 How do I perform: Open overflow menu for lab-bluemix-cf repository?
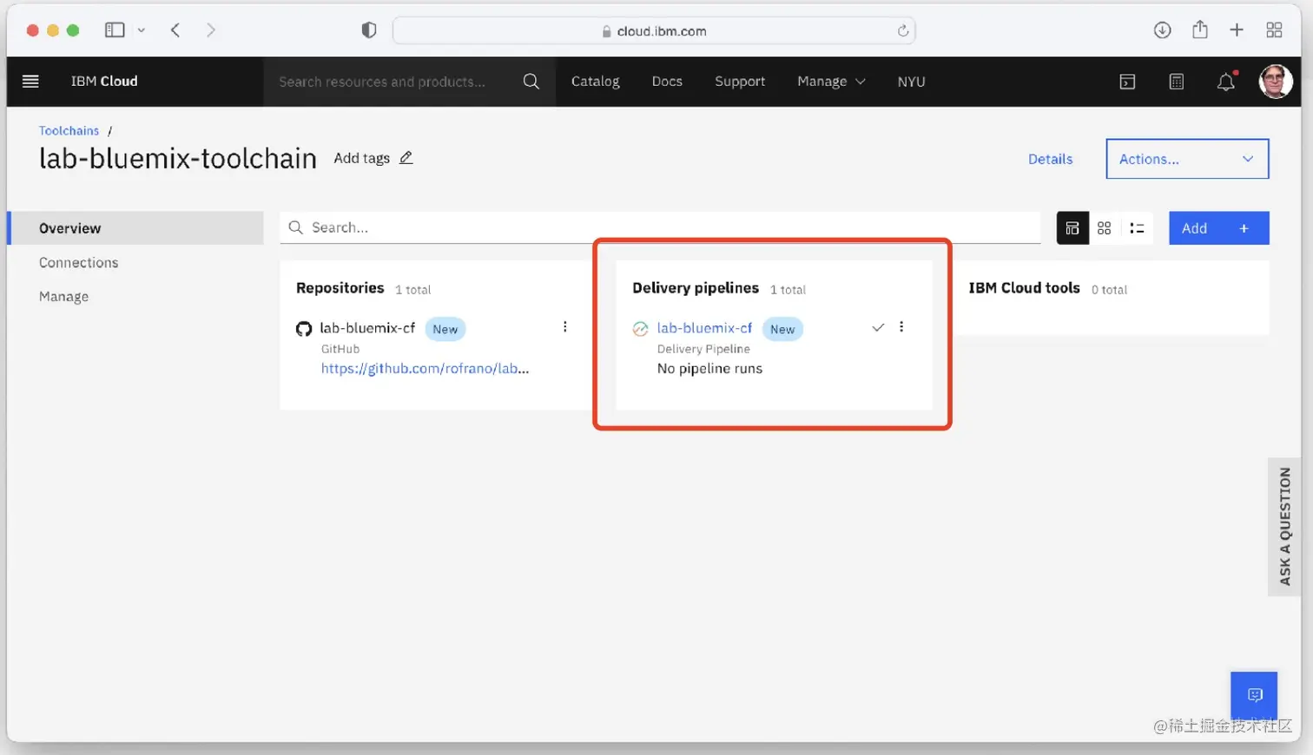pos(565,327)
